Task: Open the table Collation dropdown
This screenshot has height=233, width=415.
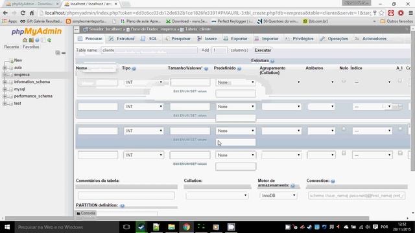Action: pos(217,195)
